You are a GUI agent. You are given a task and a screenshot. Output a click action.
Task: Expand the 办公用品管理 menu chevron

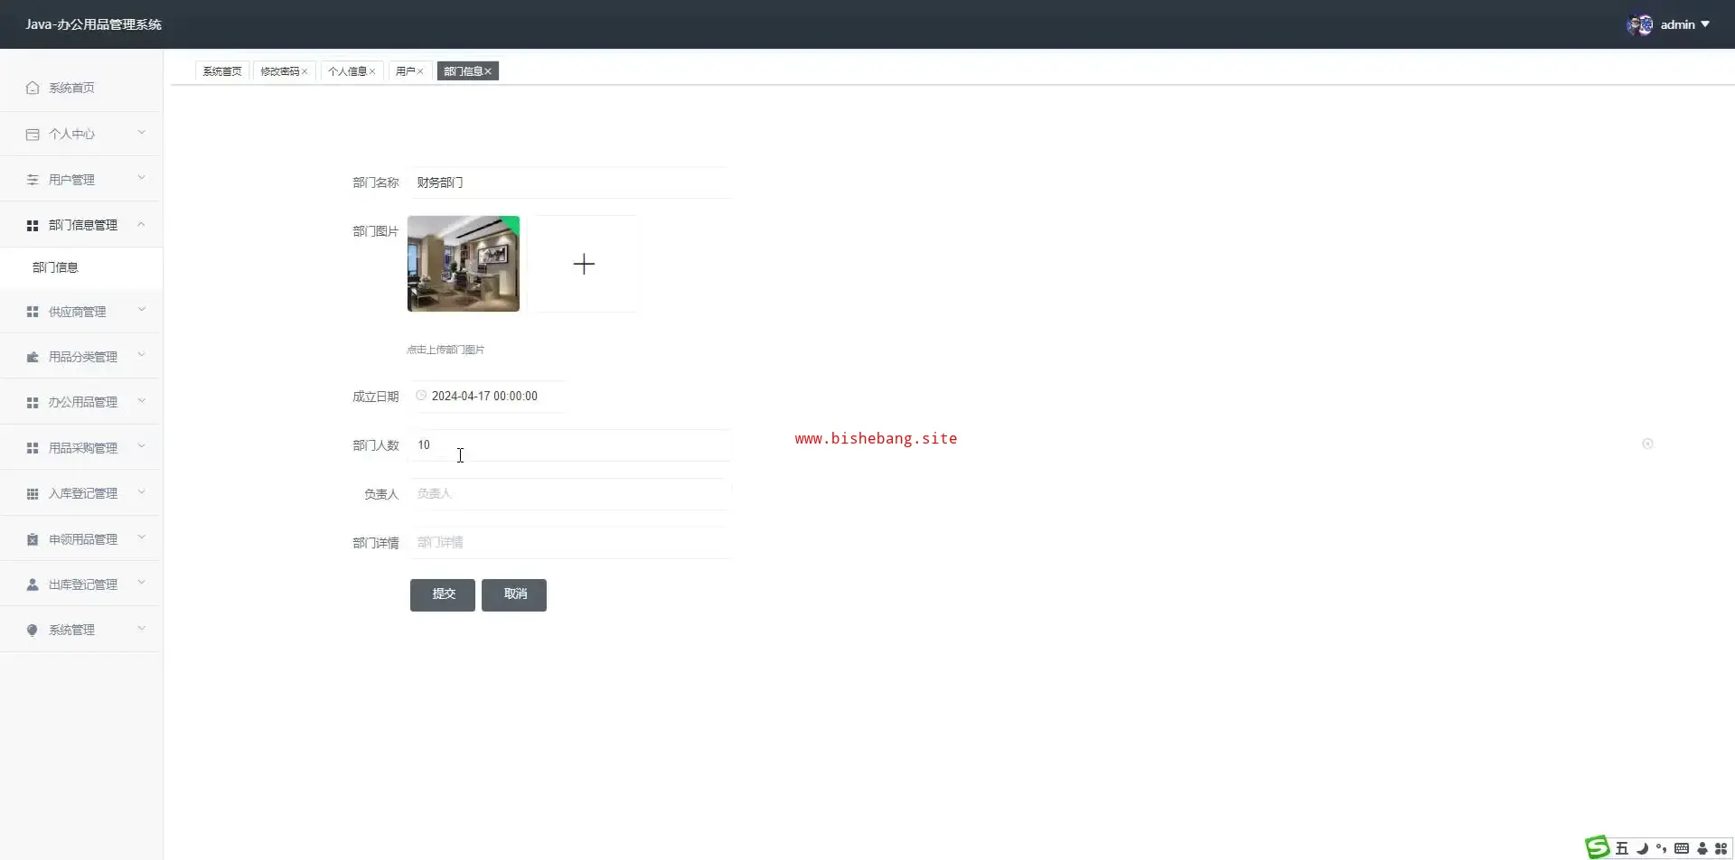point(142,400)
